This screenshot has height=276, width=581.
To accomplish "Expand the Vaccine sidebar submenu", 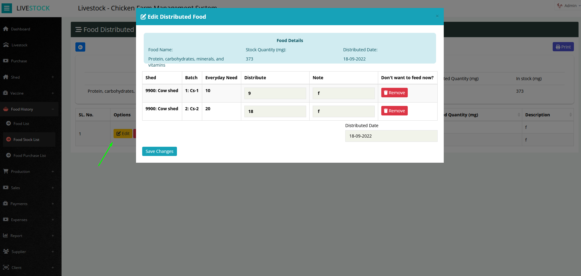I will pos(53,93).
